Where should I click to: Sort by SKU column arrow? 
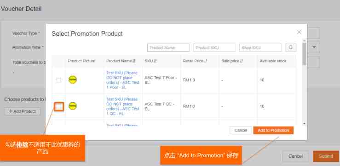point(155,61)
